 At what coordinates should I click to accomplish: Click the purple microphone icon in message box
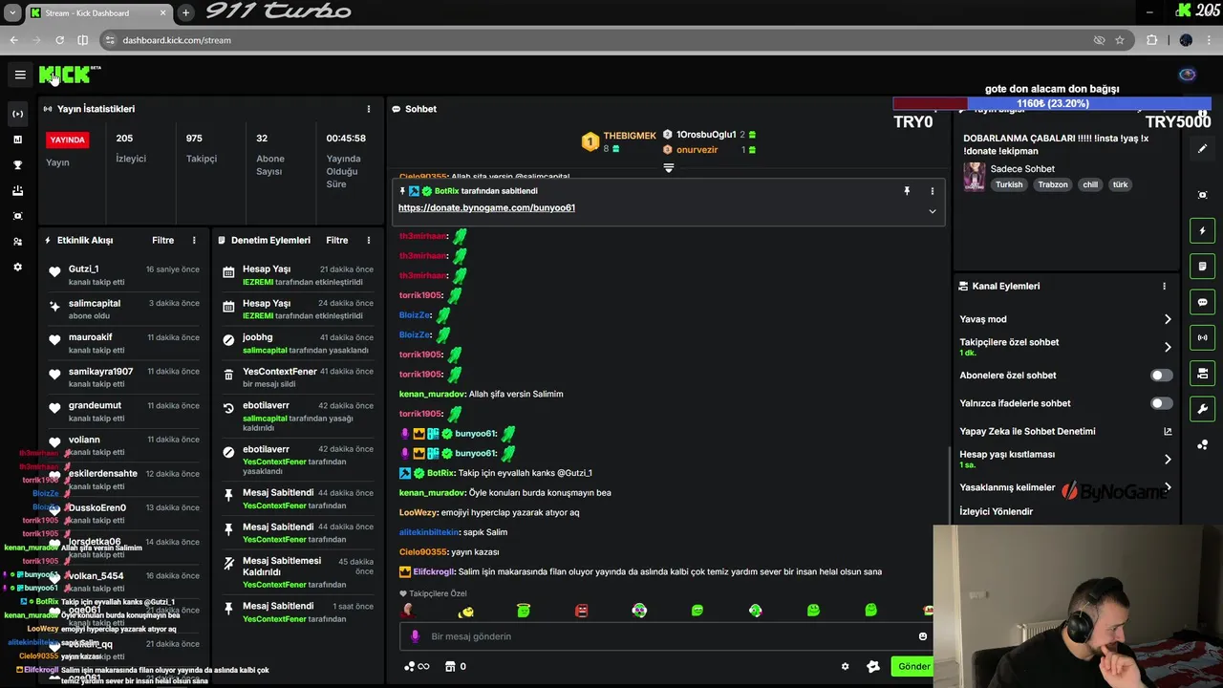415,636
